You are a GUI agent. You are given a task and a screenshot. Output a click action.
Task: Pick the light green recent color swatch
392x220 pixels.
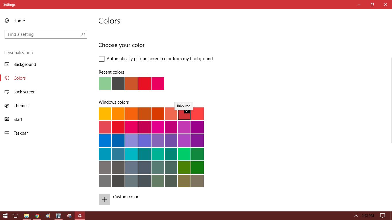105,84
